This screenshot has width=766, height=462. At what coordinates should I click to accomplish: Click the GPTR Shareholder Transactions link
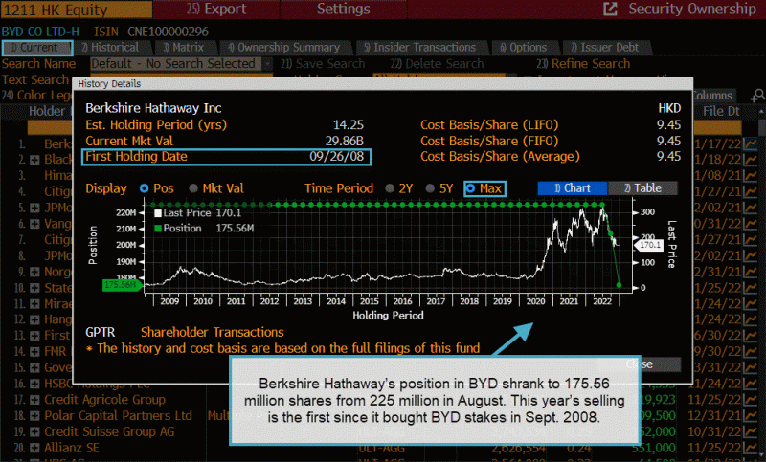coord(185,332)
